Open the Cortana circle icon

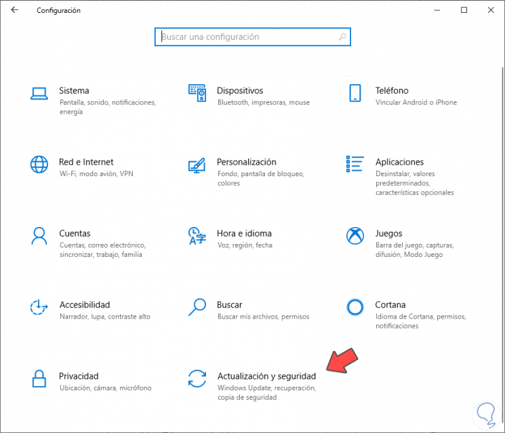click(x=355, y=307)
